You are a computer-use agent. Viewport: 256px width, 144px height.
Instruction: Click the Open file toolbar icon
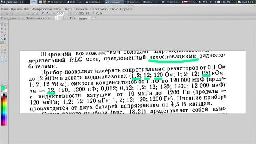tap(7, 14)
